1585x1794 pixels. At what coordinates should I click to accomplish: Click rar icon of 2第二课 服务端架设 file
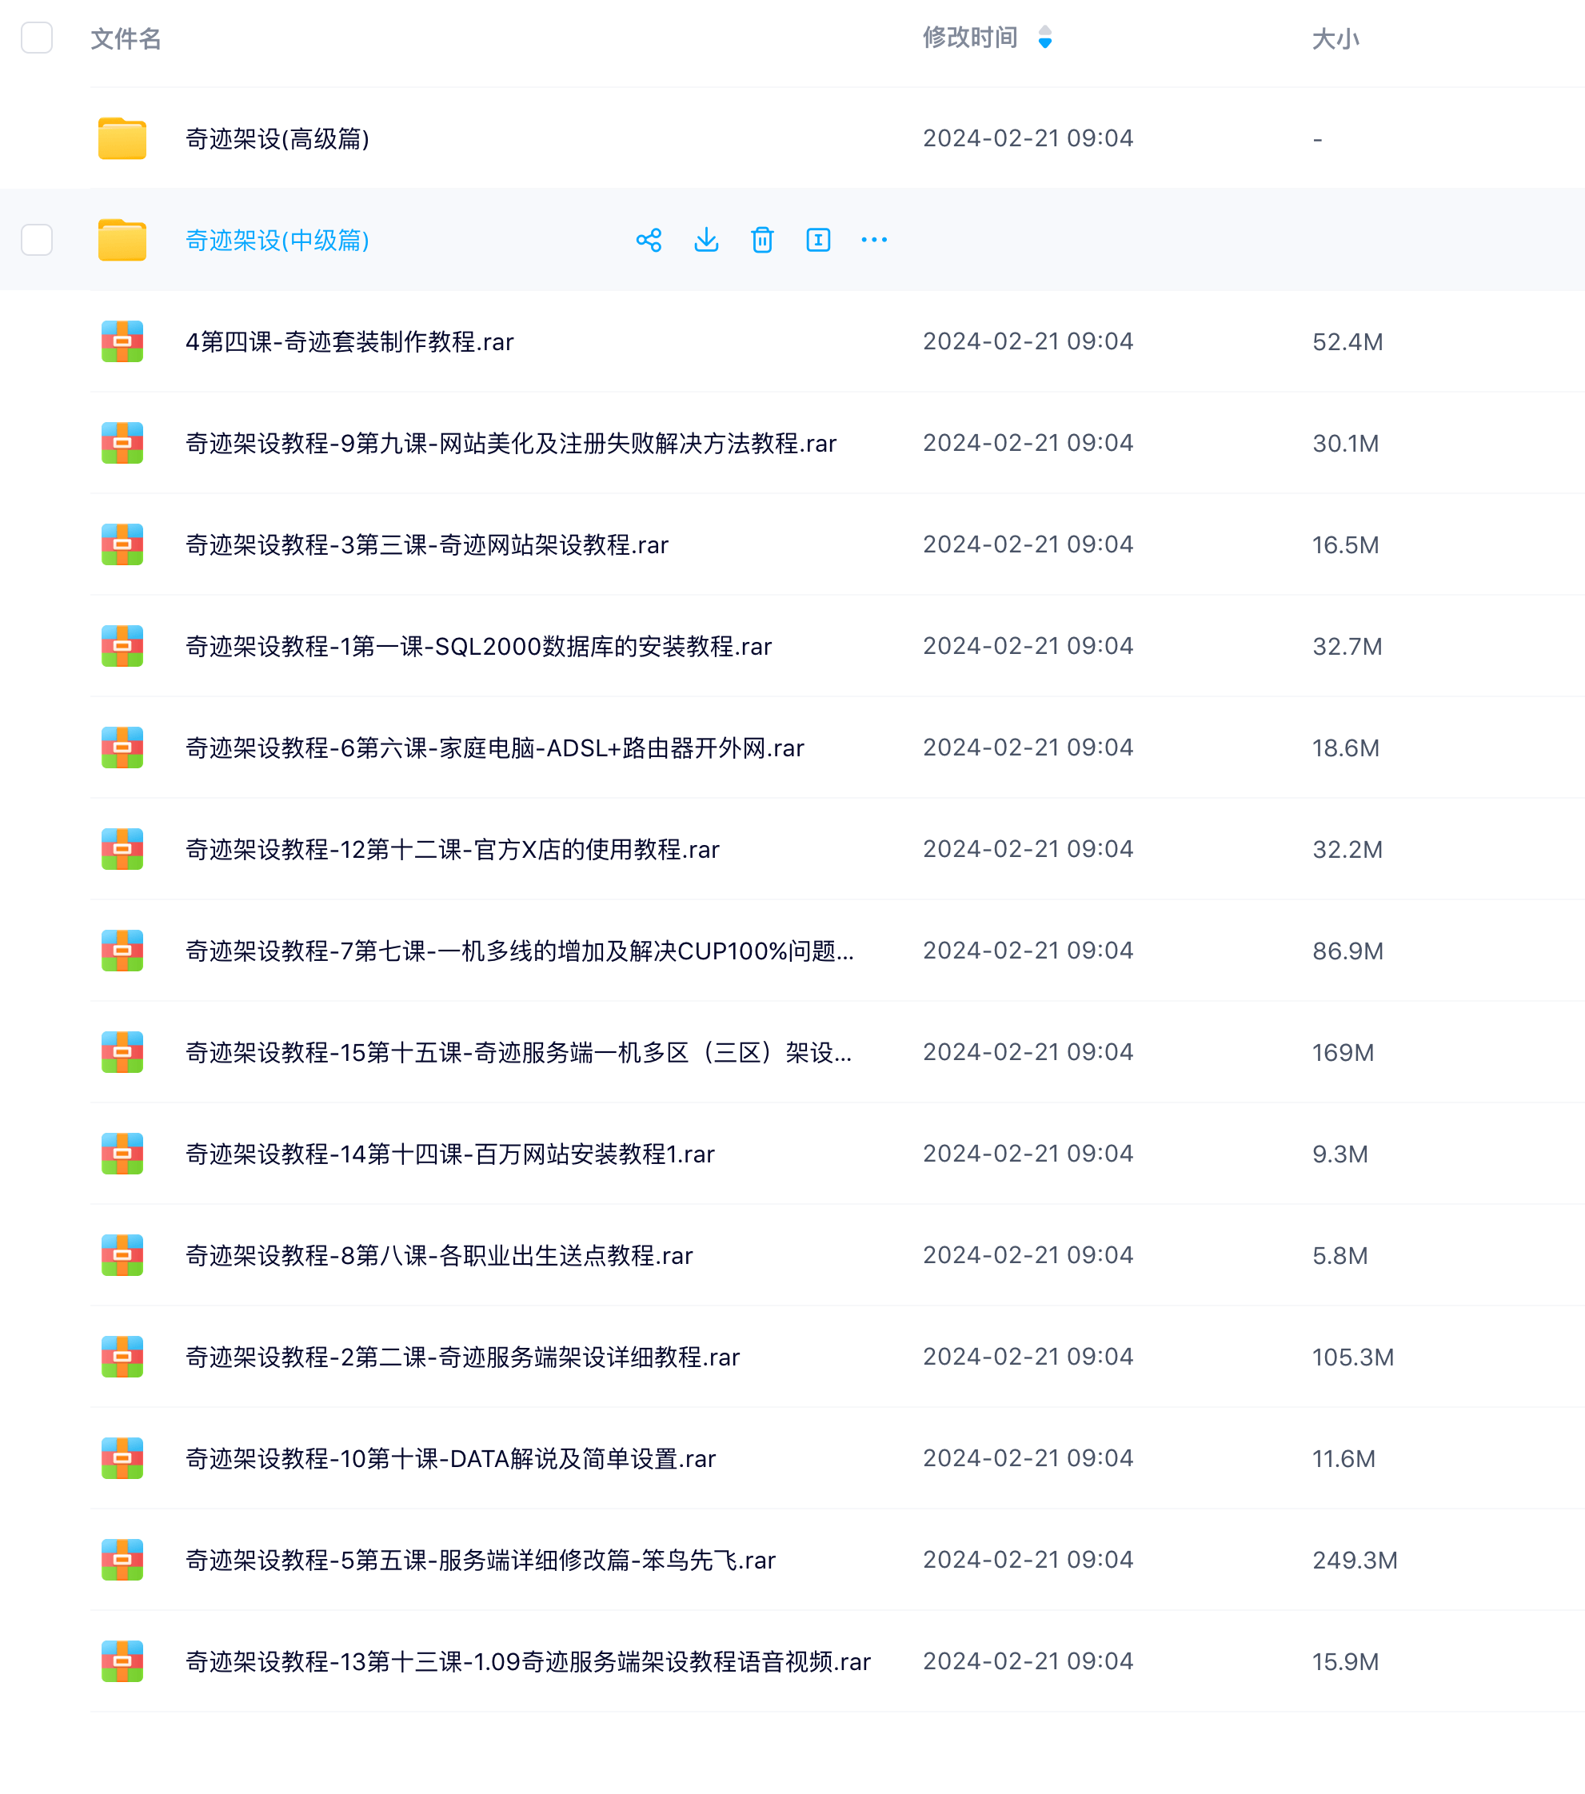[122, 1357]
